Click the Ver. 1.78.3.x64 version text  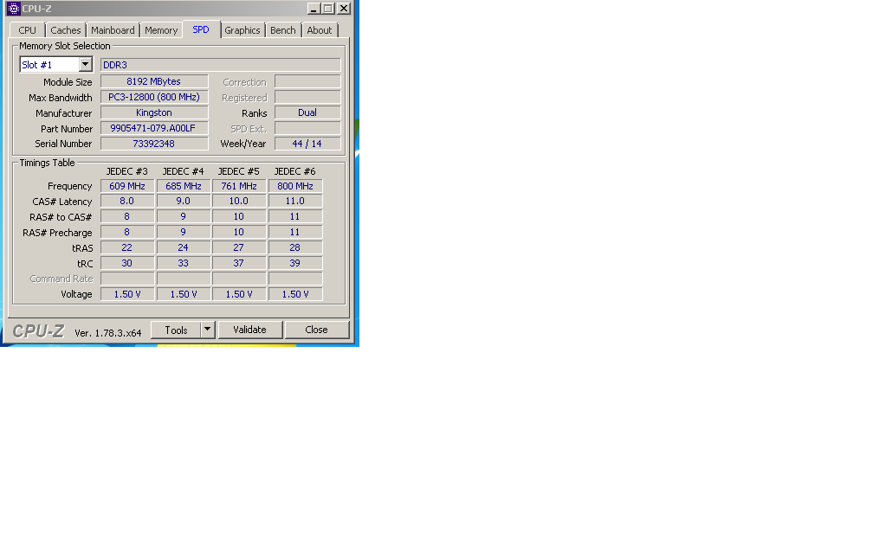coord(108,333)
